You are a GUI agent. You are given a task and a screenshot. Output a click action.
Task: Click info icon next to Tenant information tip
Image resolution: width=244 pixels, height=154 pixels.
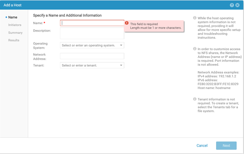(195, 99)
